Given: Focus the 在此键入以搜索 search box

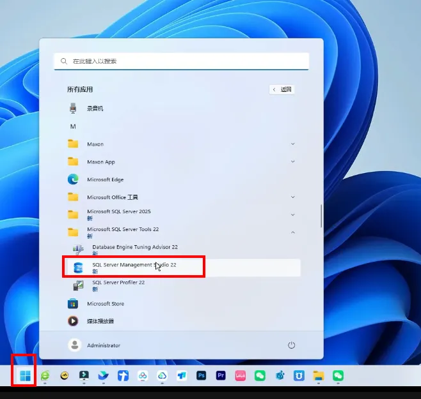Looking at the screenshot, I should point(182,61).
